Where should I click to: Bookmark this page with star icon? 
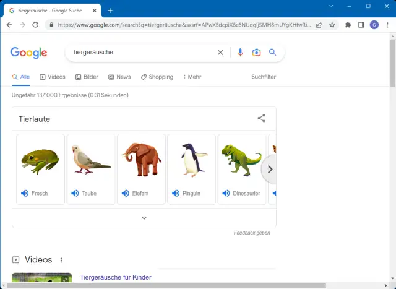pos(332,25)
